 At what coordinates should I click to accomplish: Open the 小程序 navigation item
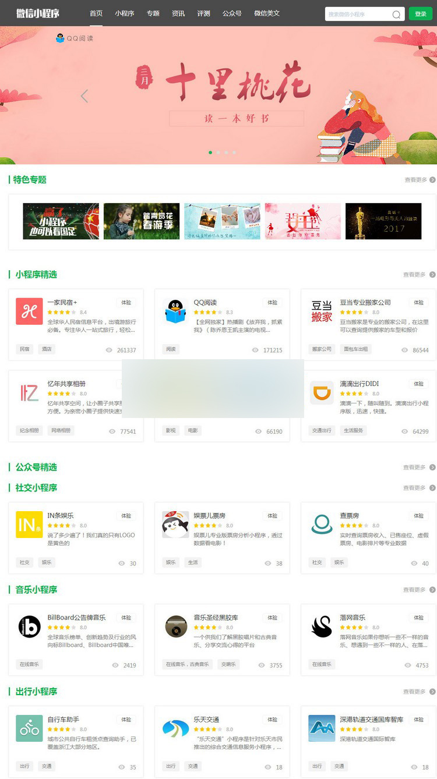[x=124, y=13]
